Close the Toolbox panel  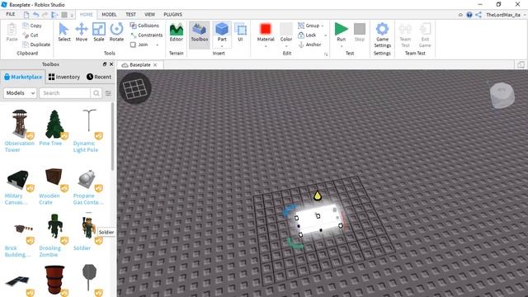111,64
